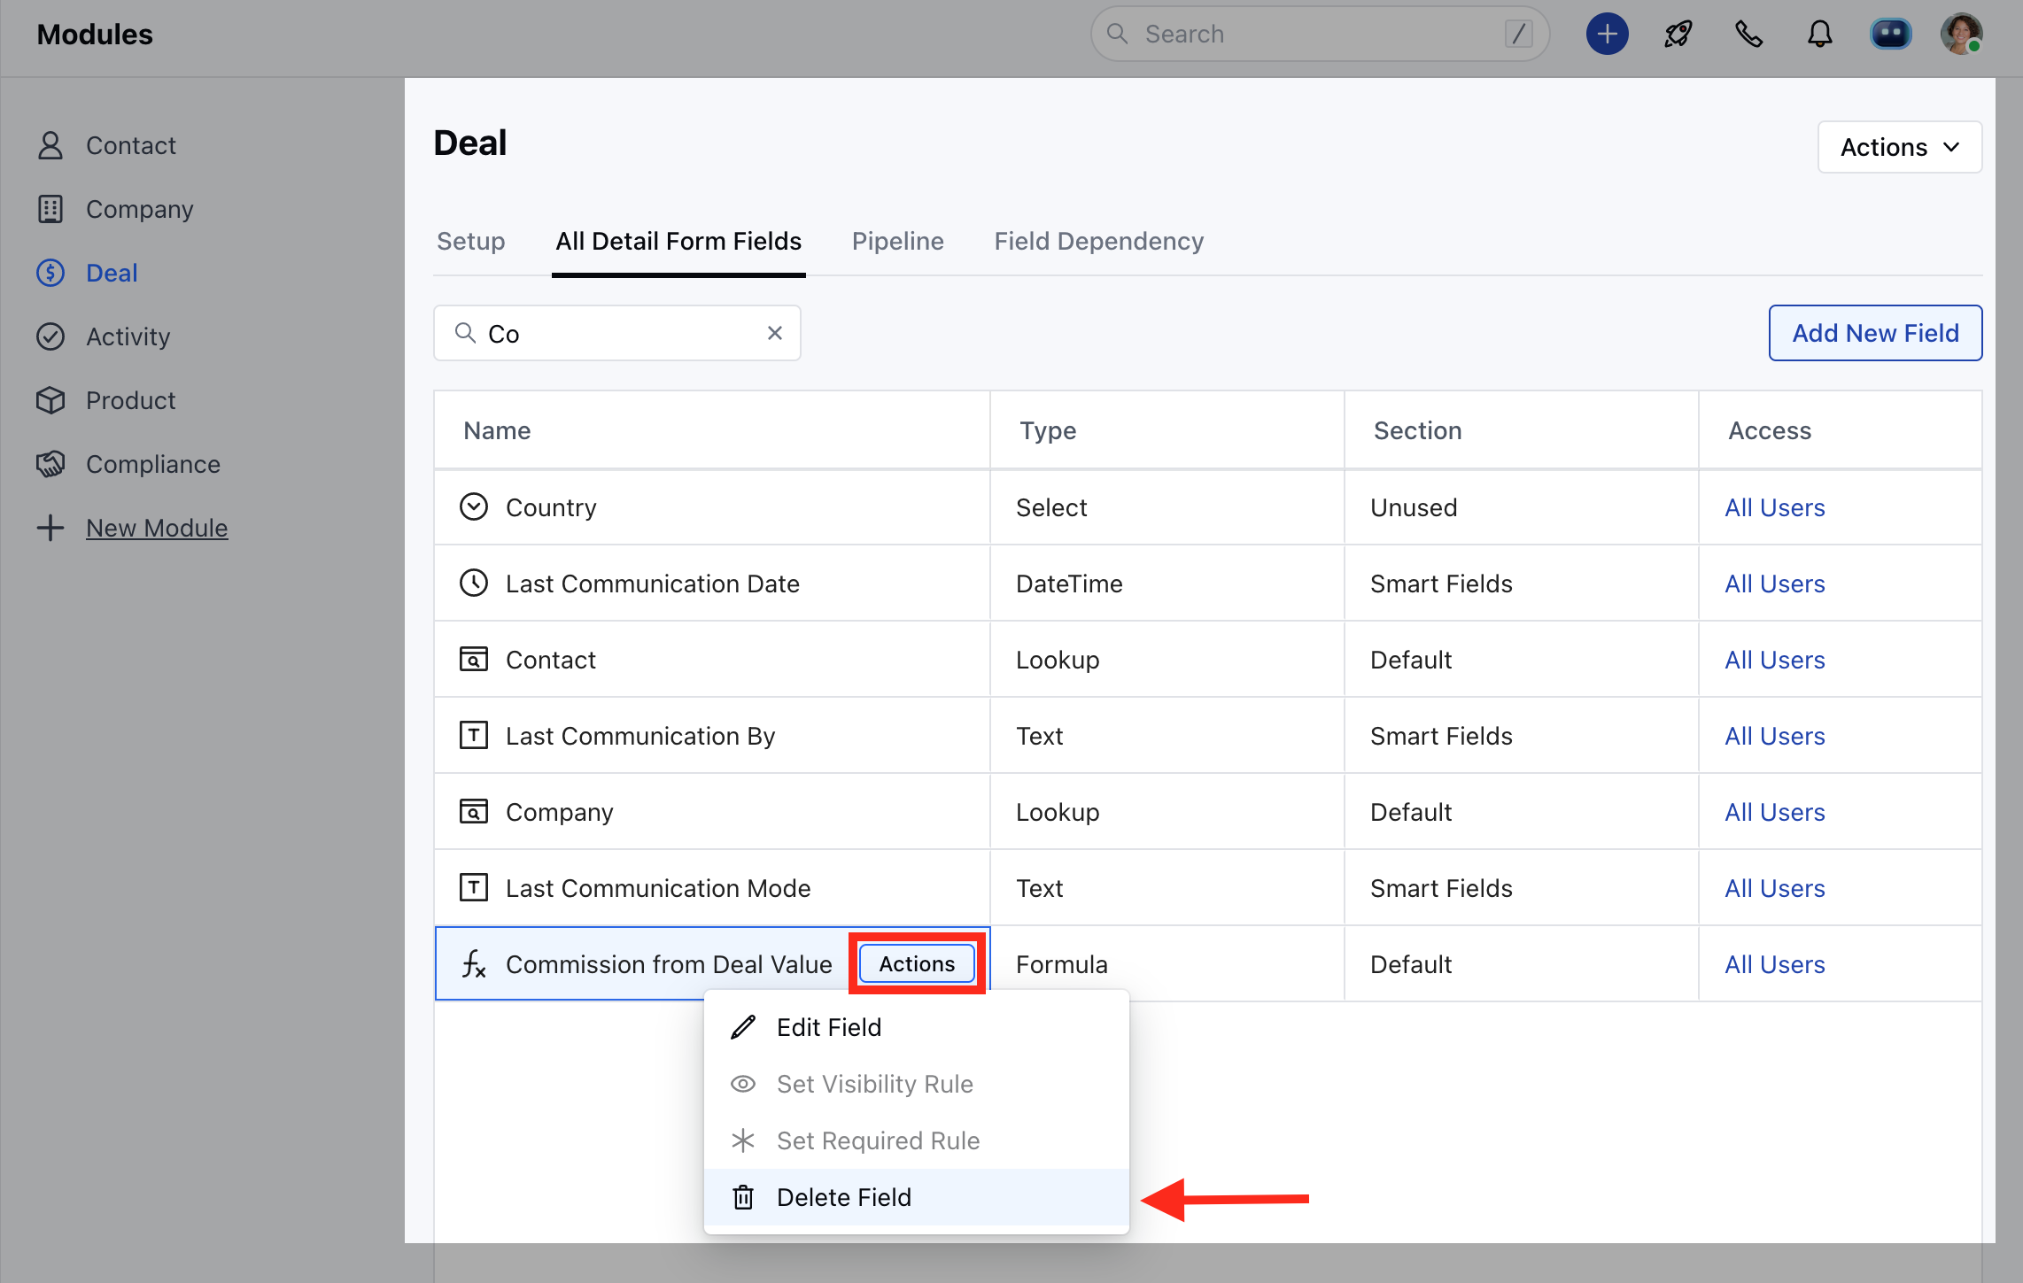The image size is (2023, 1283).
Task: Click the New Module link
Action: pyautogui.click(x=157, y=528)
